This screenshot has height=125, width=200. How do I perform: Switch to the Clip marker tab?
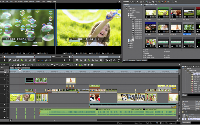(x=132, y=60)
